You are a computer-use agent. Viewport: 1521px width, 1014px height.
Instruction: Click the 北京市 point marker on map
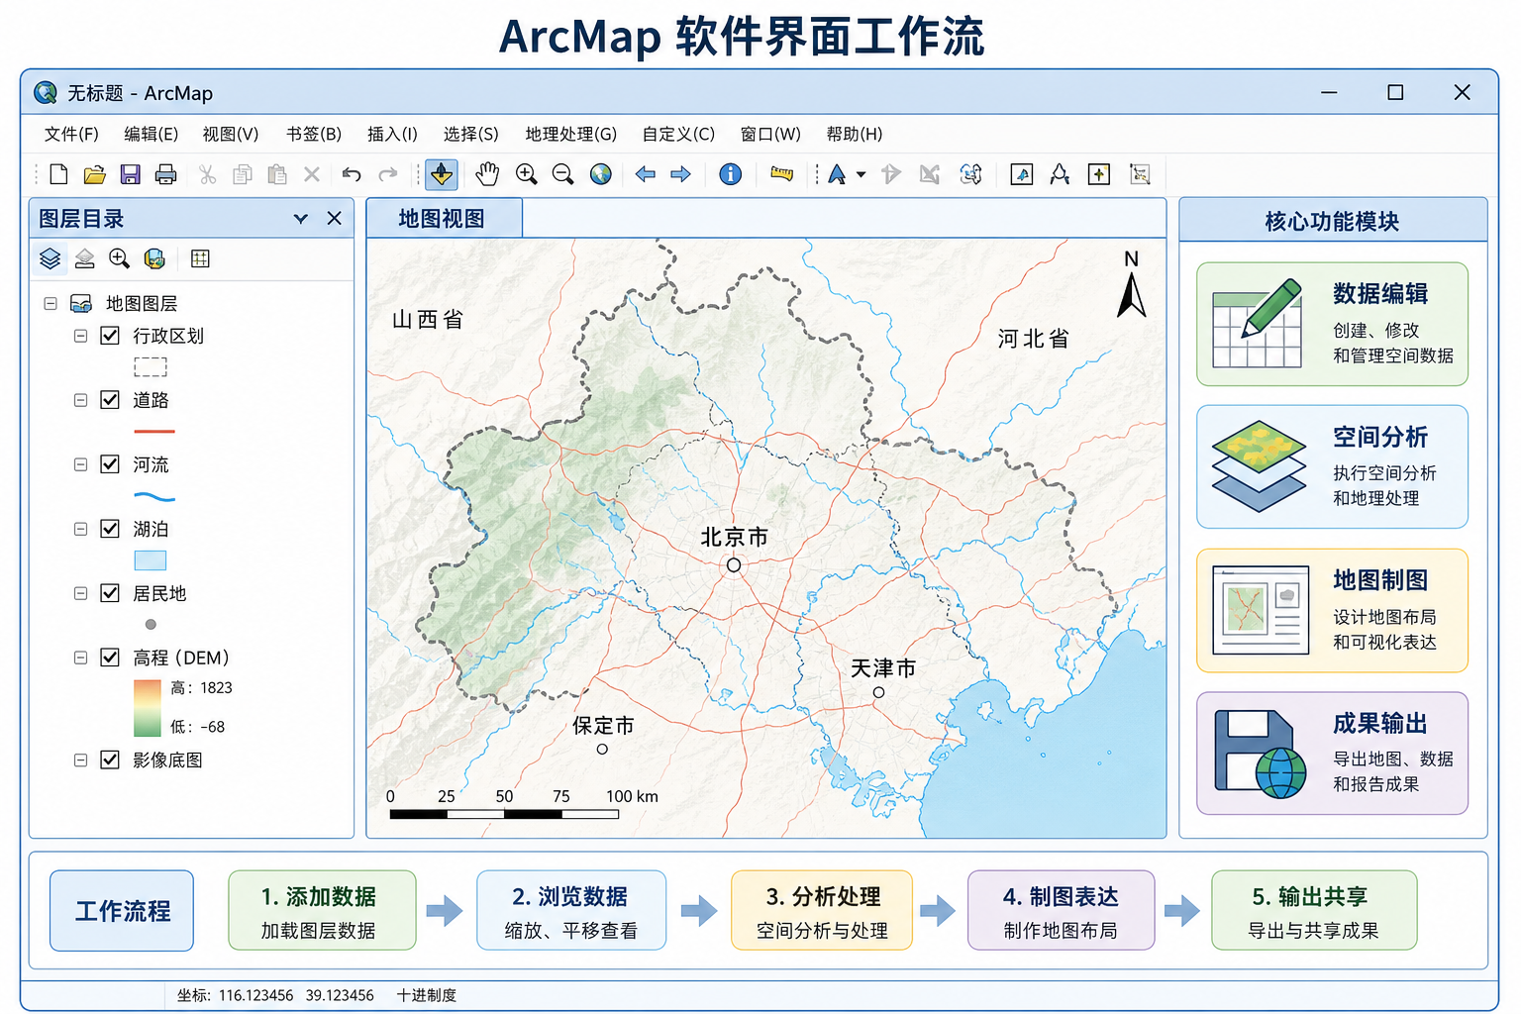click(734, 565)
